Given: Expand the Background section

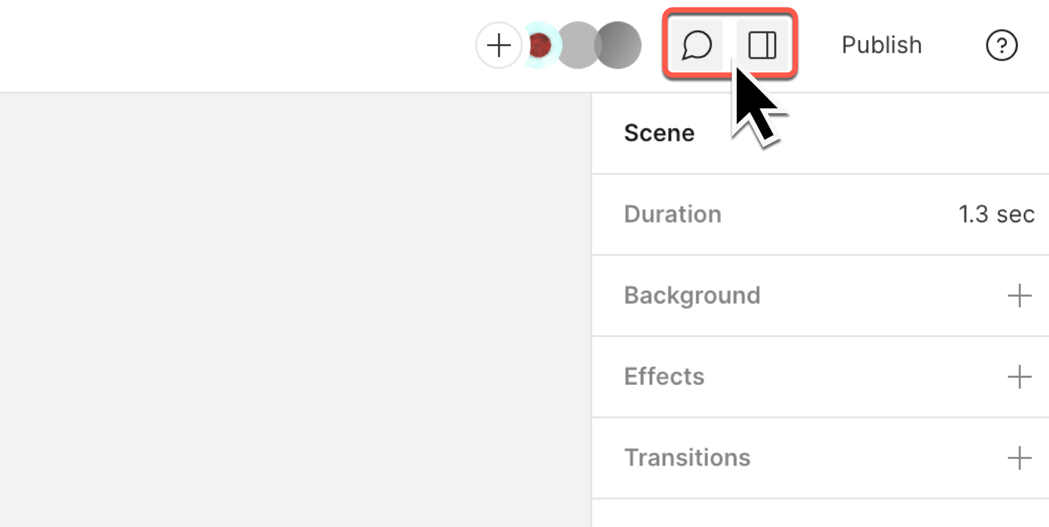Looking at the screenshot, I should (x=692, y=296).
